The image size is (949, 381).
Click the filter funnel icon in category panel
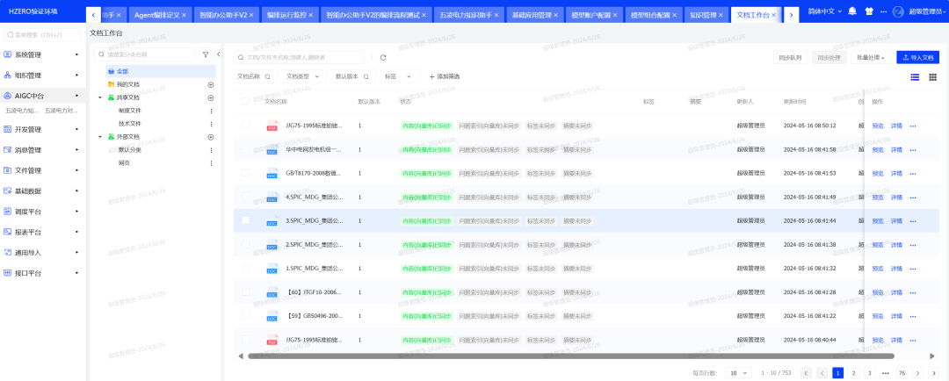[205, 54]
